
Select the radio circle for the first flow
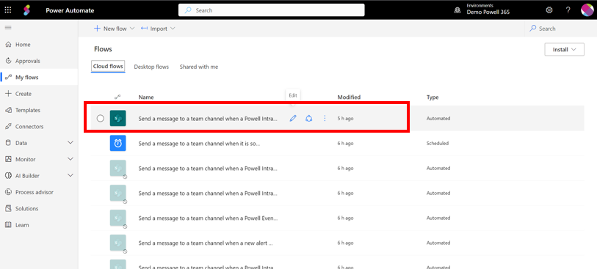pyautogui.click(x=100, y=119)
